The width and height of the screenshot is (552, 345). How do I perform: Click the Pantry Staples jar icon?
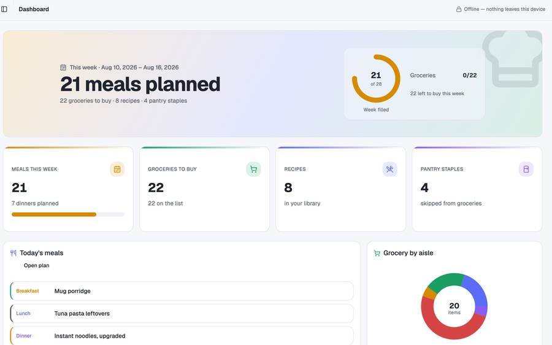[x=526, y=169]
